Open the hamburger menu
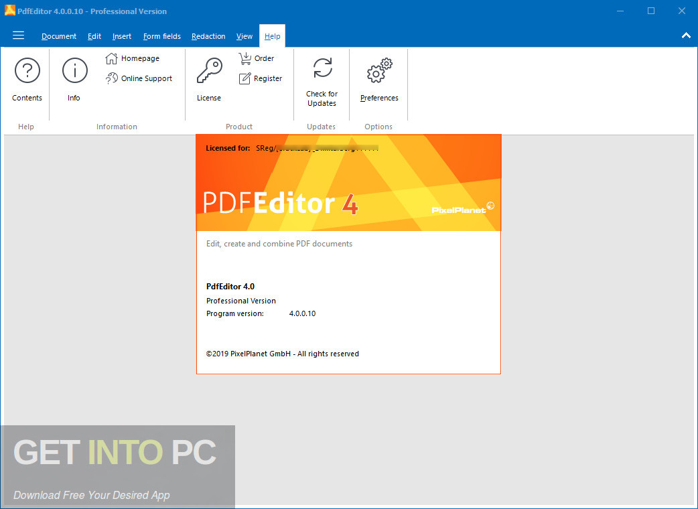698x509 pixels. click(18, 35)
